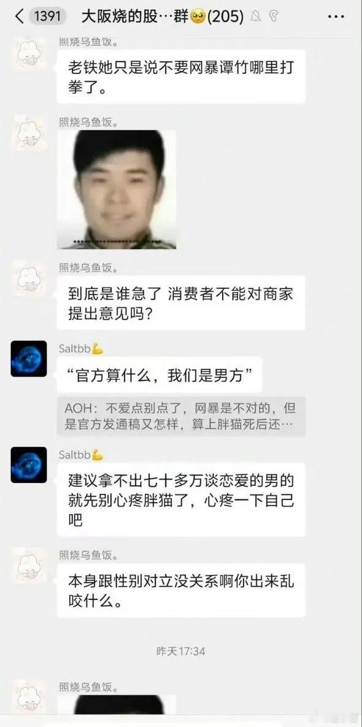
Task: Tap the bunny avatar above the face photo message
Action: (x=29, y=133)
